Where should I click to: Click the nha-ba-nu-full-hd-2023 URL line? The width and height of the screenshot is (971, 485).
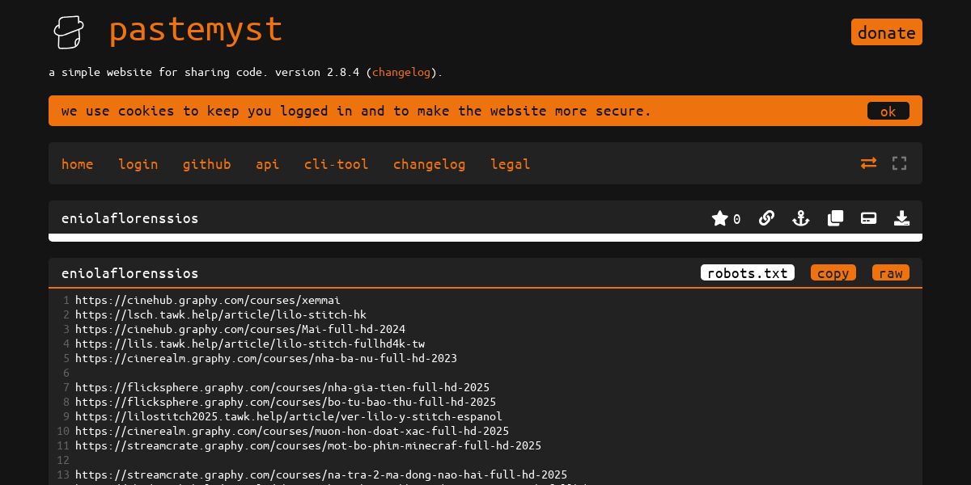tap(266, 358)
